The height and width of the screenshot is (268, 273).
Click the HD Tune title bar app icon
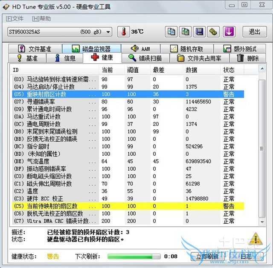6,7
